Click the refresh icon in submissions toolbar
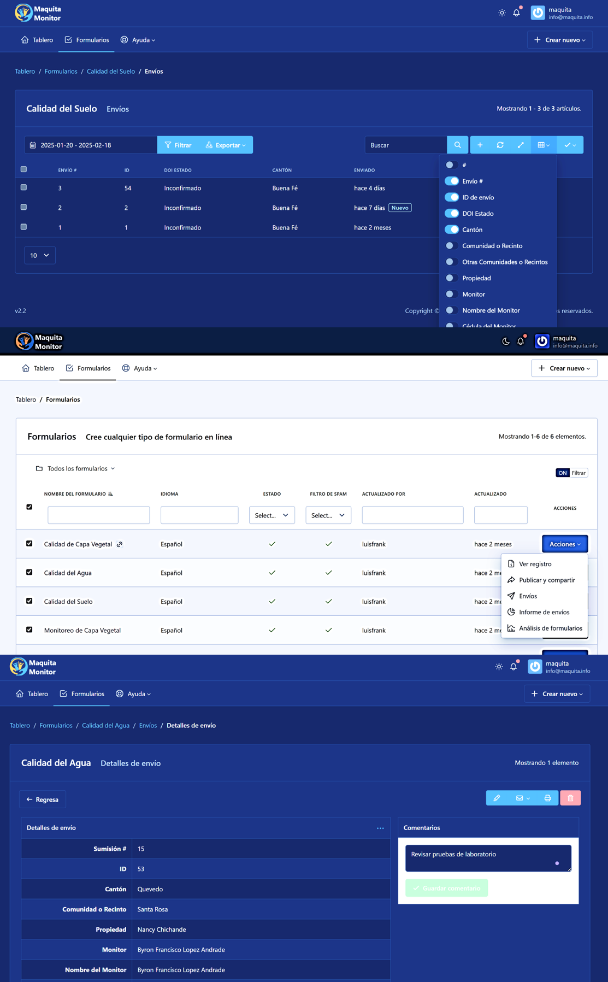This screenshot has width=608, height=982. [x=500, y=145]
